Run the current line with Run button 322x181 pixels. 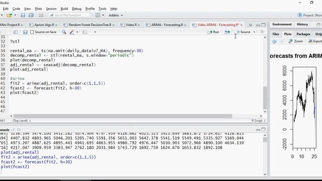point(213,32)
